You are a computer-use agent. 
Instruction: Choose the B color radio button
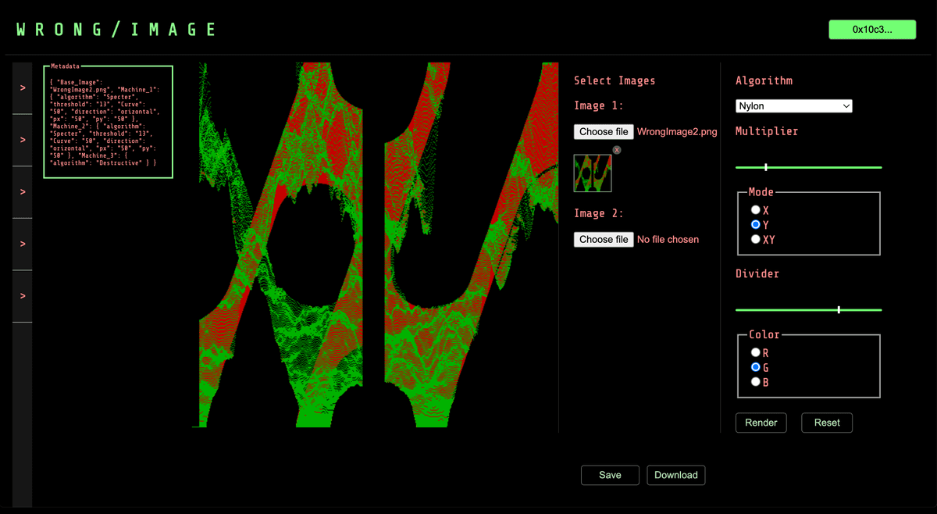coord(755,382)
